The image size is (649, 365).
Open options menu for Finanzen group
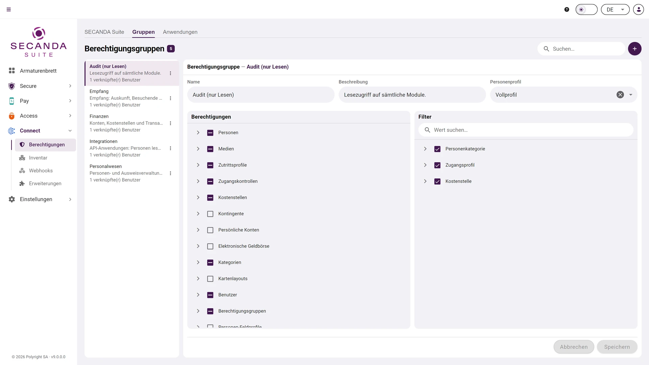point(170,123)
